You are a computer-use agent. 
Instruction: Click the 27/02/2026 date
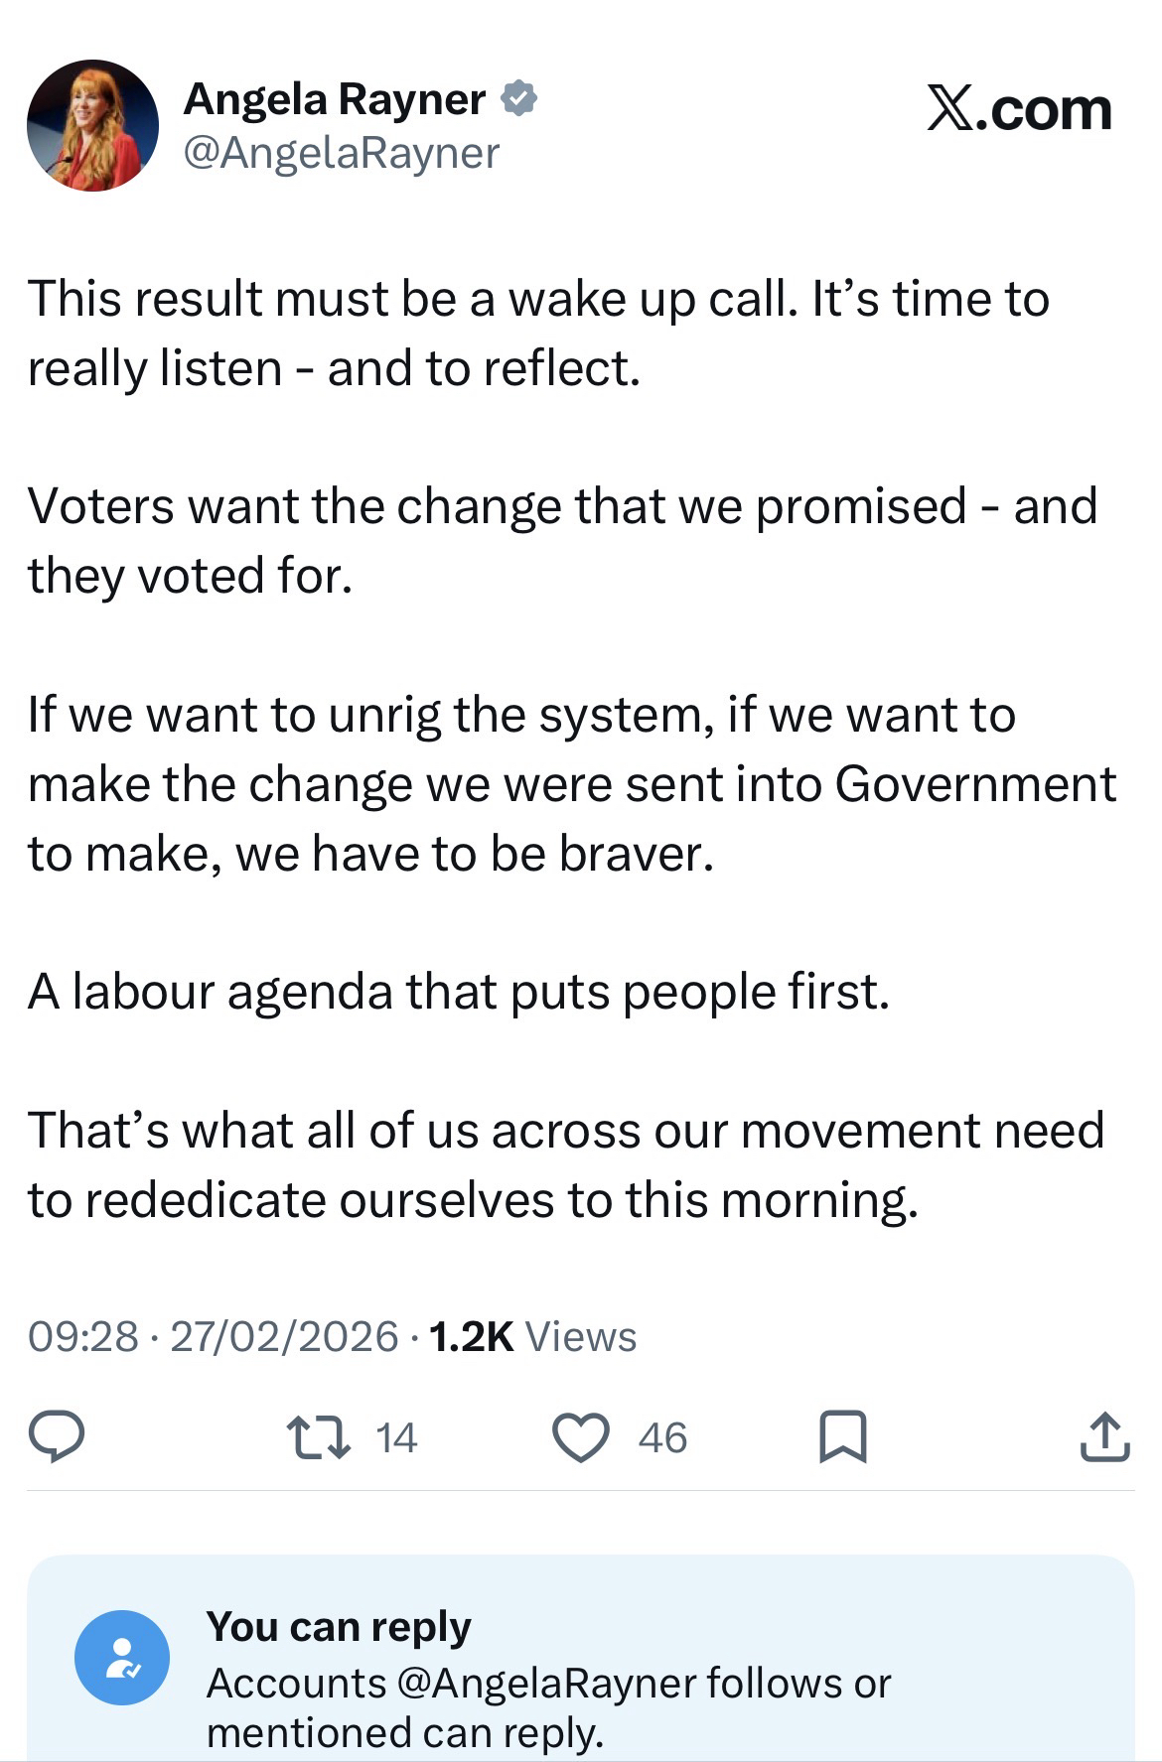(284, 1336)
